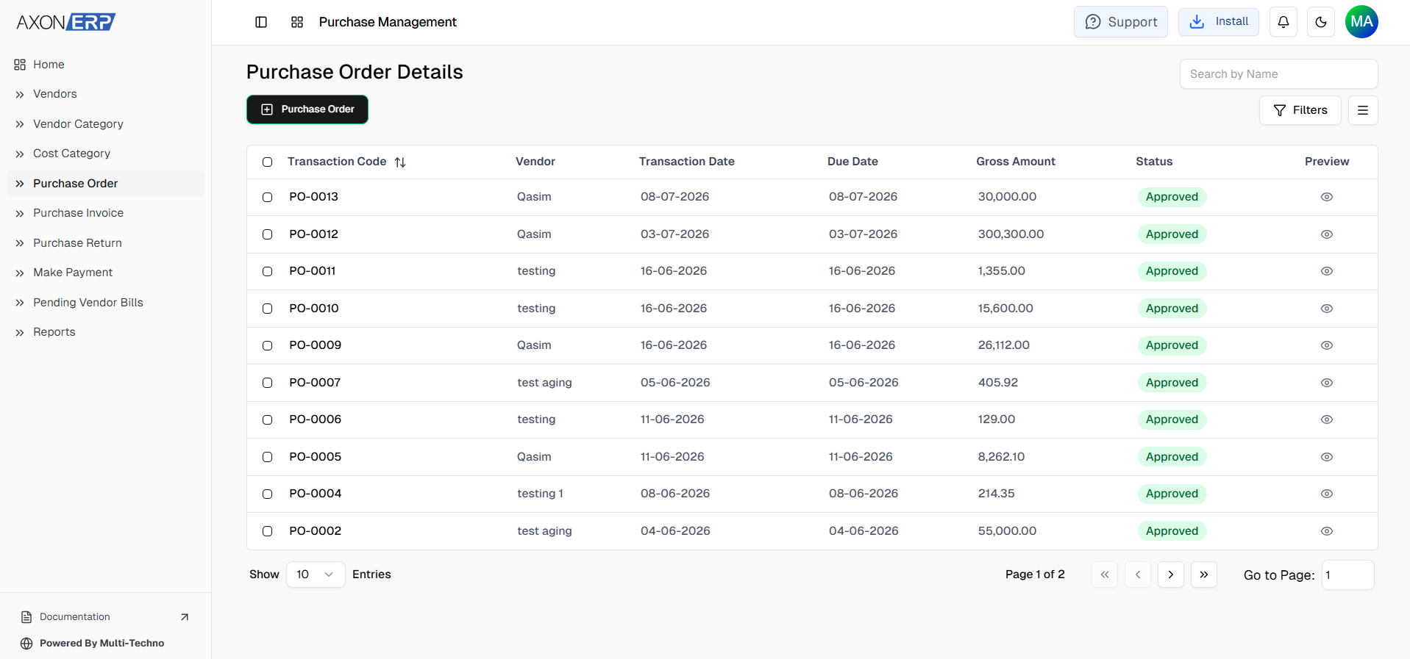Screen dimensions: 1410x659
Task: Open Filters panel
Action: pyautogui.click(x=1300, y=110)
